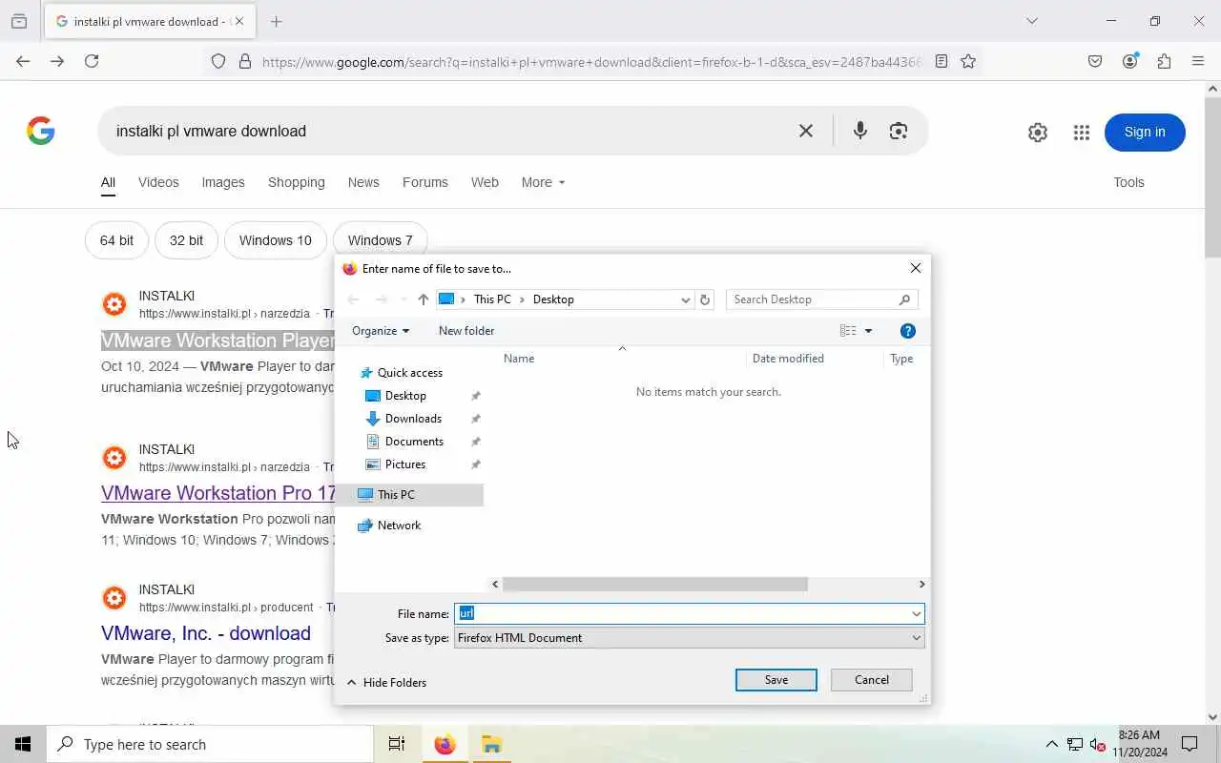Search by image with camera lens icon
Image resolution: width=1221 pixels, height=763 pixels.
pos(899,131)
